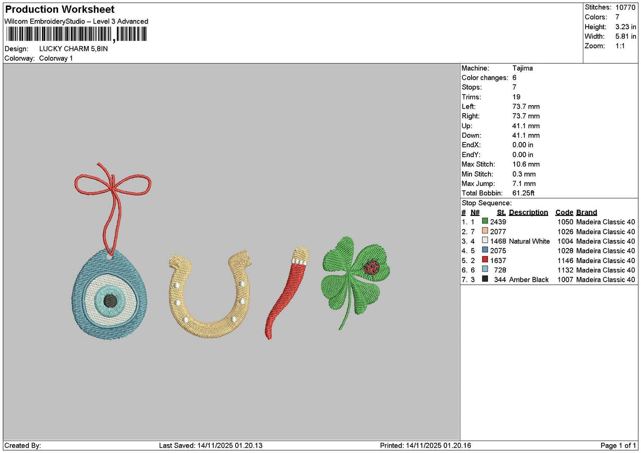The image size is (641, 453).
Task: Click thread code '1146' in stop row 5
Action: coord(566,260)
